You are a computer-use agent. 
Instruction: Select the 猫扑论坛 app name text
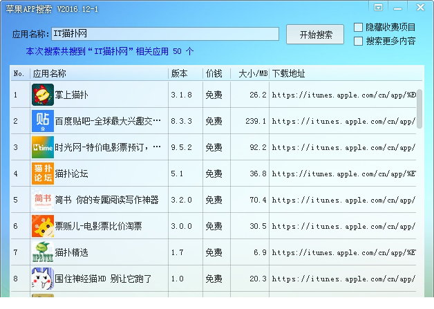(71, 174)
